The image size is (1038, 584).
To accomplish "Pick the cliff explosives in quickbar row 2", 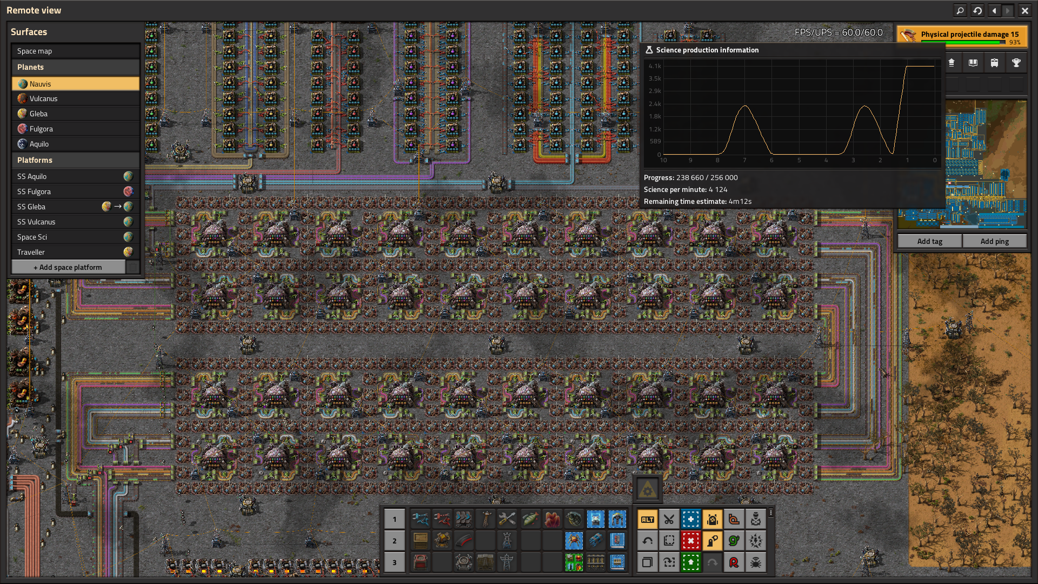I will (x=595, y=541).
